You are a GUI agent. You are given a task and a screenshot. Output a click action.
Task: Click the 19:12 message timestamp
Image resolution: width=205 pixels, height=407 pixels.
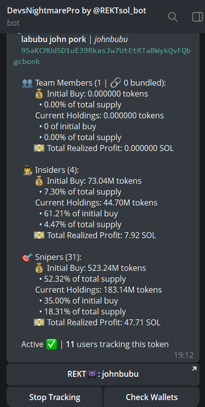click(x=184, y=355)
